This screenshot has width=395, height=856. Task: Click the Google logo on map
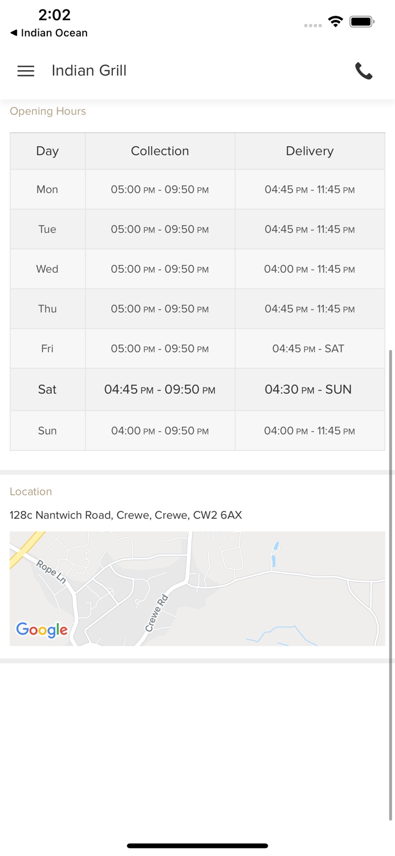[x=42, y=629]
